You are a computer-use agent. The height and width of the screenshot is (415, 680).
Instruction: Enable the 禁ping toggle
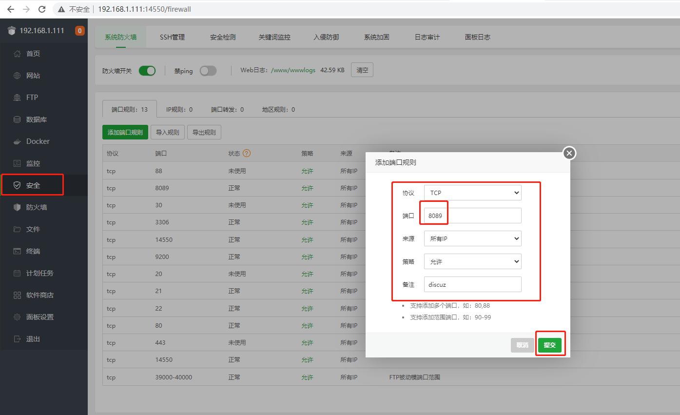pyautogui.click(x=208, y=71)
